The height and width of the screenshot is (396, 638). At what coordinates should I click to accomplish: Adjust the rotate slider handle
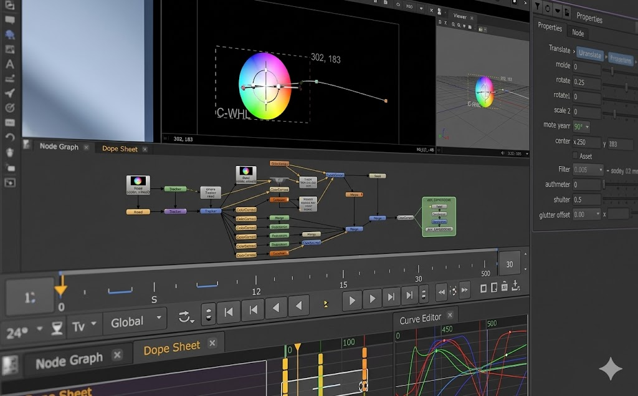click(626, 87)
